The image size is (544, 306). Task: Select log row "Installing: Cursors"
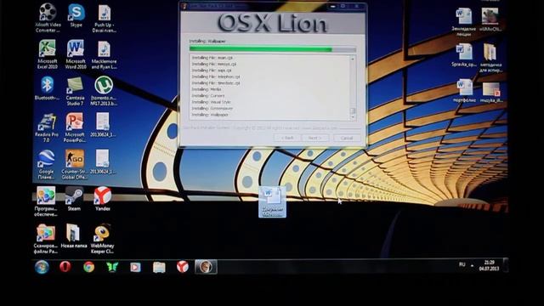[208, 95]
